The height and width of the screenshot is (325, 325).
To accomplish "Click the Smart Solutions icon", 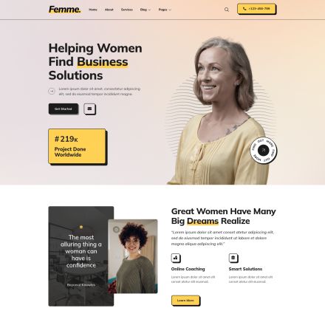I will (233, 258).
